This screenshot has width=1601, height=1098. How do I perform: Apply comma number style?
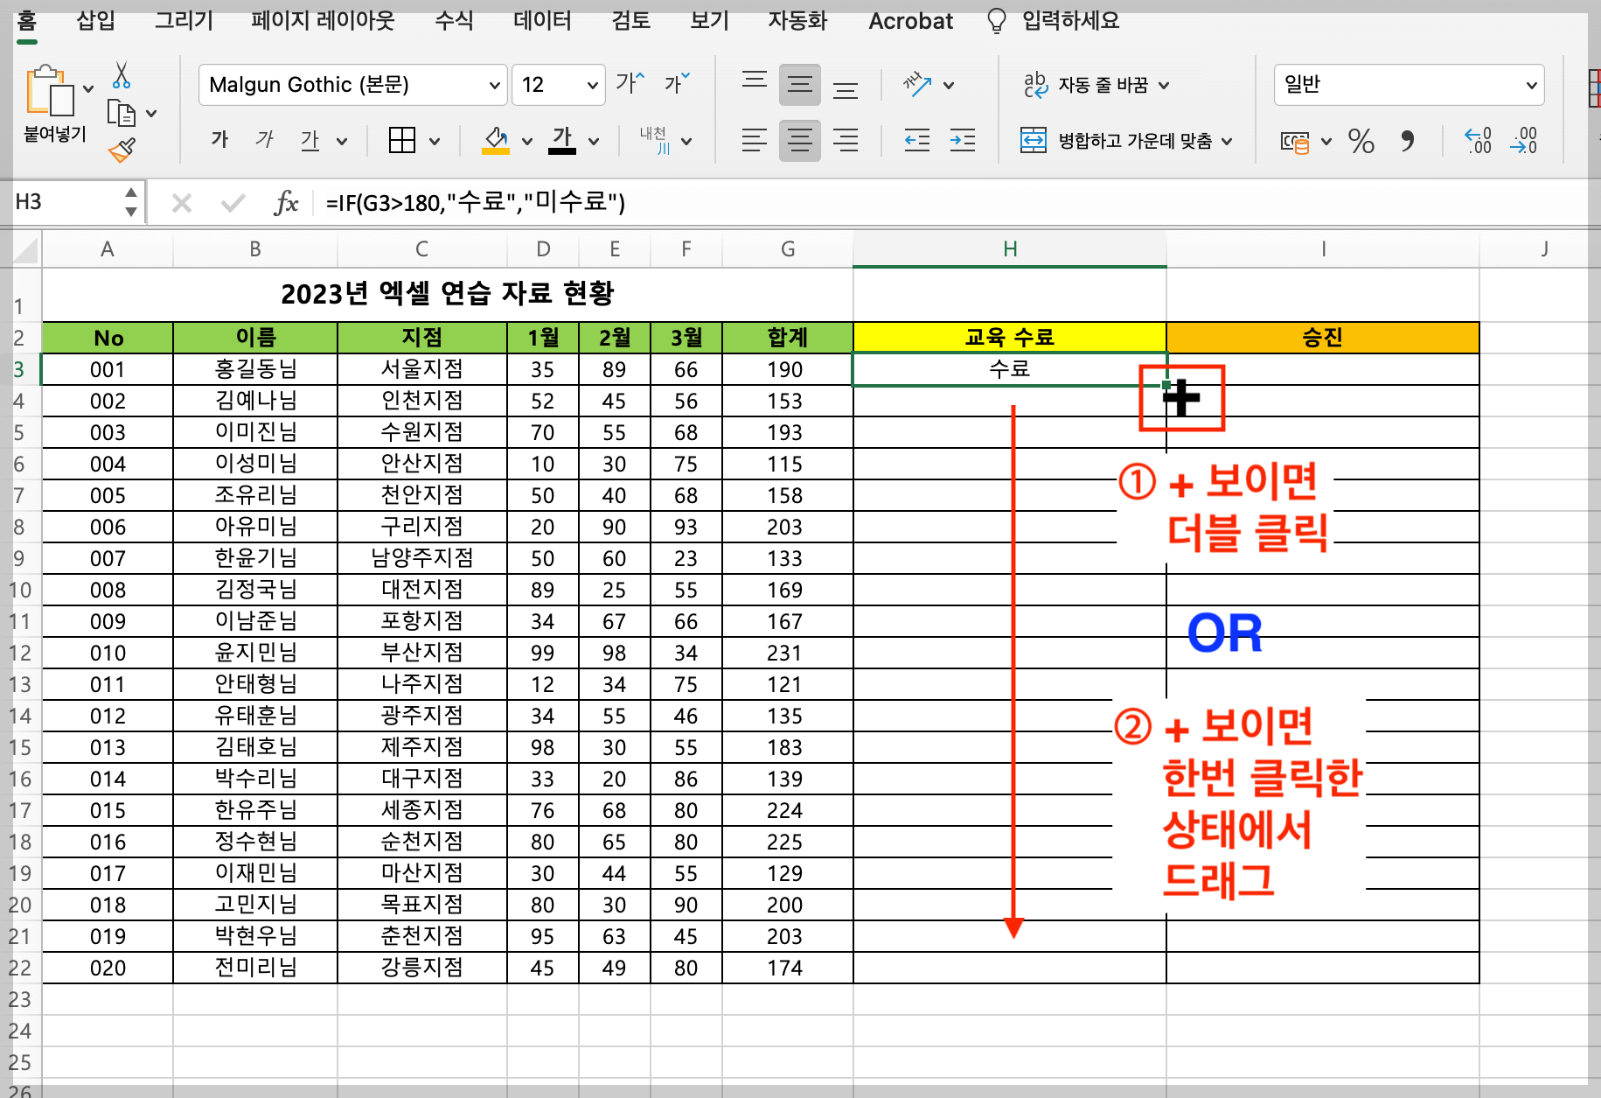(1410, 141)
